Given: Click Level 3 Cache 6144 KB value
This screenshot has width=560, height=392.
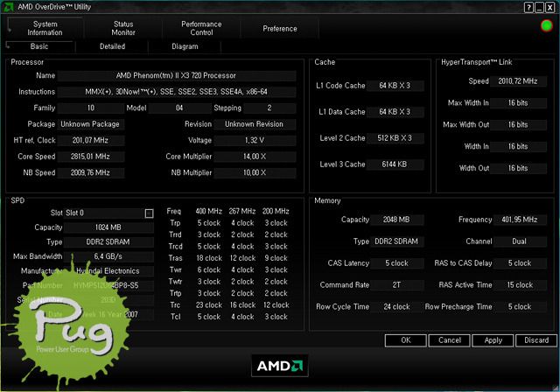Looking at the screenshot, I should coord(395,164).
